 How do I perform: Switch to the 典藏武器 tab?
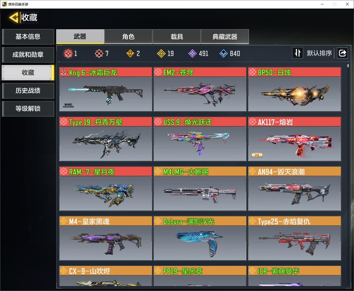(225, 37)
